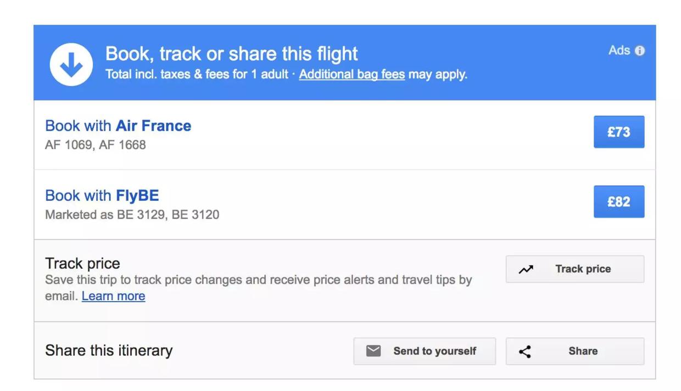Open the Book with FlyBE link

(x=102, y=195)
